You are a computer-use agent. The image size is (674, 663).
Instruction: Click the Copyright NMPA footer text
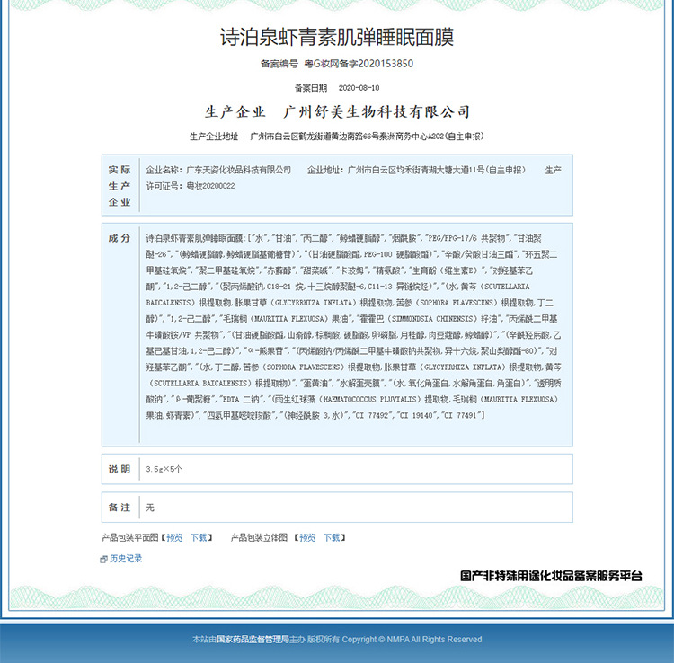coord(412,640)
